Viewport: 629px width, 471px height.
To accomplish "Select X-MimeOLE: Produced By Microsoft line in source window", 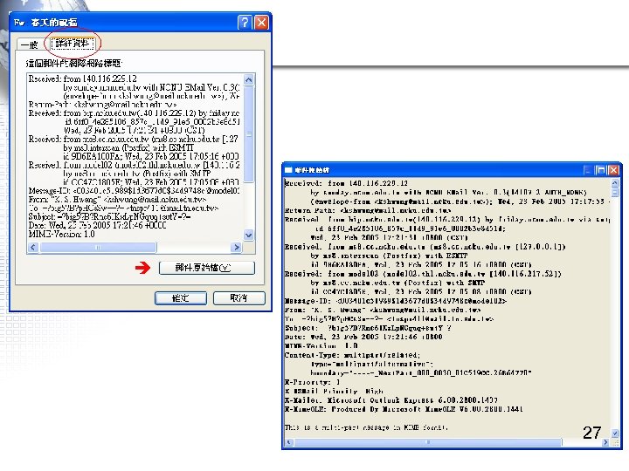I will [404, 409].
